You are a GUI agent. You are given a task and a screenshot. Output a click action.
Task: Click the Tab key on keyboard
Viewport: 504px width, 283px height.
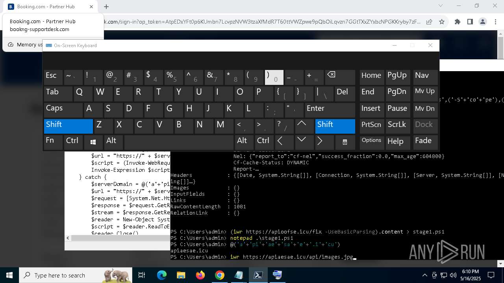[x=58, y=94]
